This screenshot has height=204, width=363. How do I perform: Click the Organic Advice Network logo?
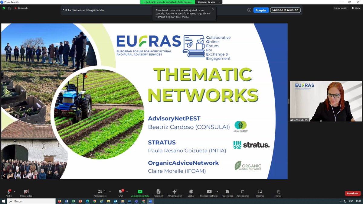tap(248, 166)
